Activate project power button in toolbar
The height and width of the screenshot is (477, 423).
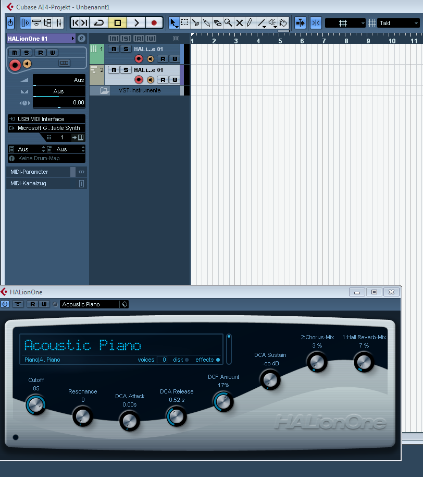(10, 23)
